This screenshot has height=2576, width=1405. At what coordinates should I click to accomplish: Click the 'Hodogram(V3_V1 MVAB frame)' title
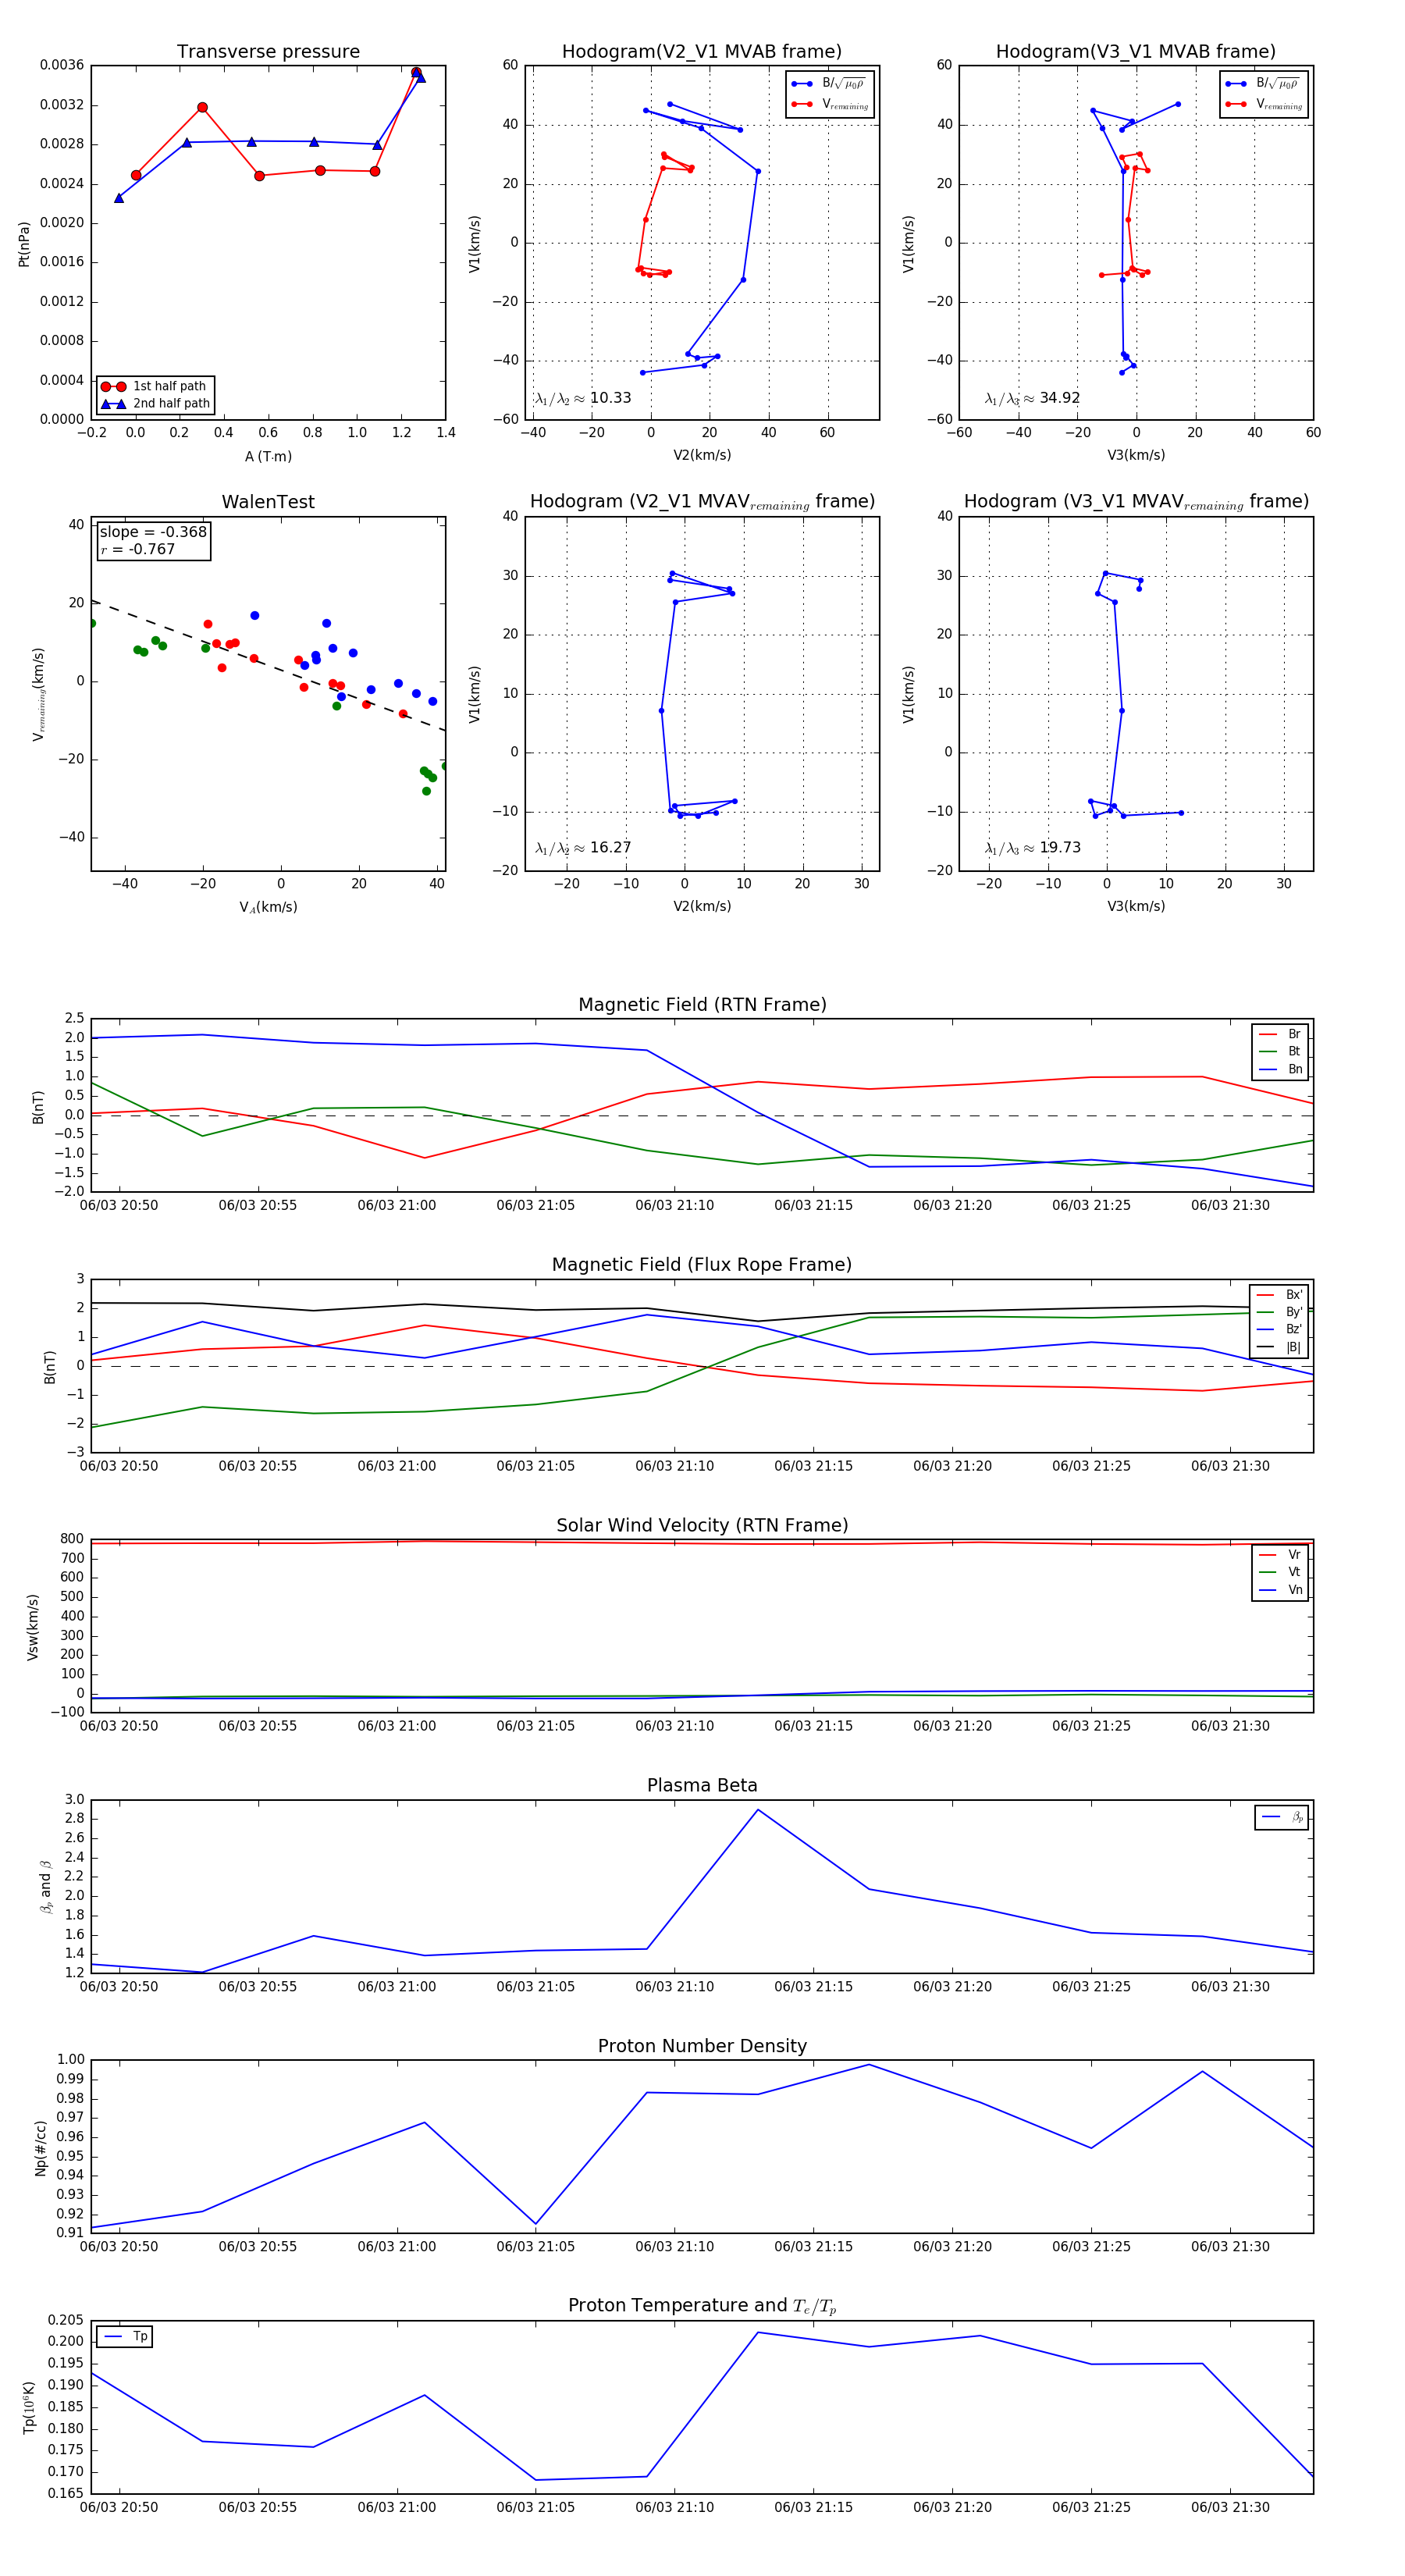click(1136, 51)
